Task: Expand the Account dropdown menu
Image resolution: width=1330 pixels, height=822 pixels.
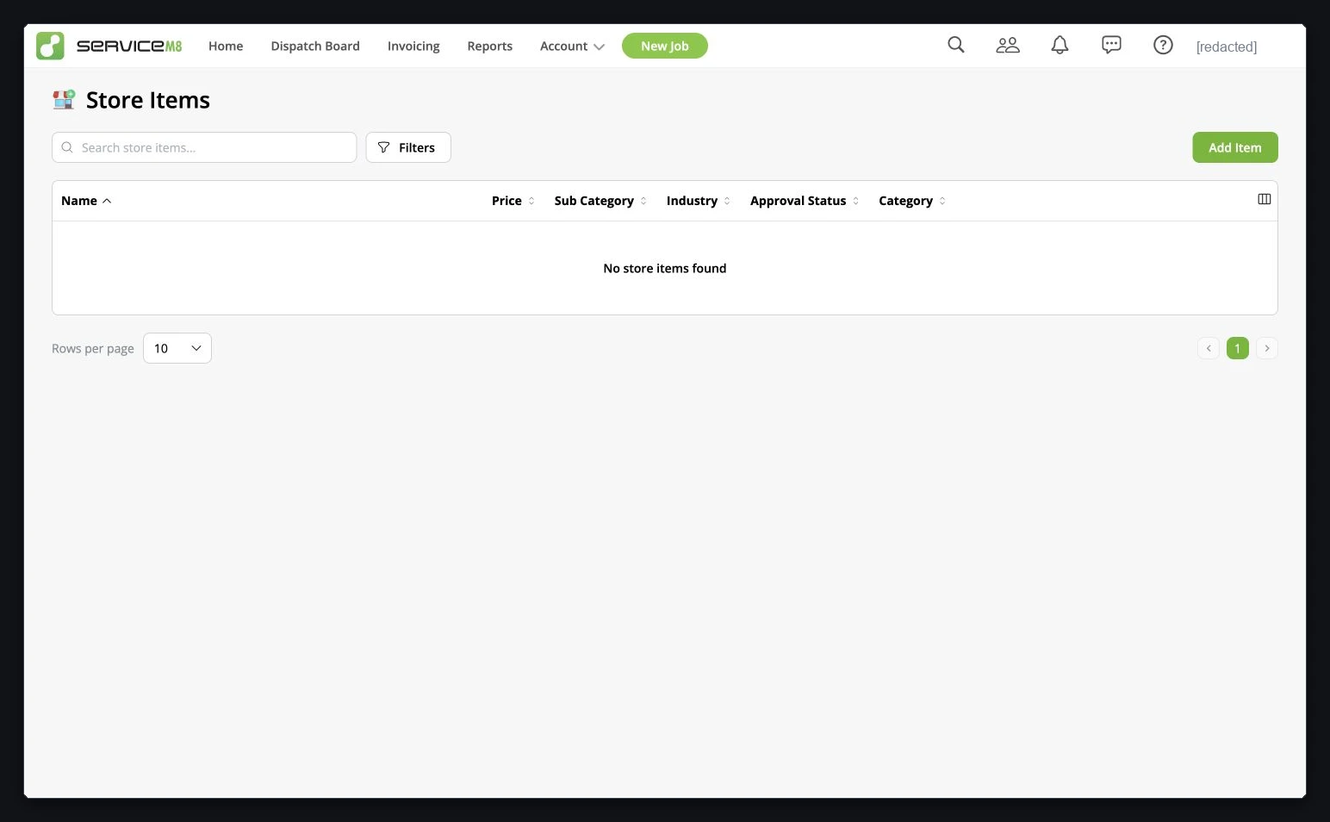Action: click(572, 46)
